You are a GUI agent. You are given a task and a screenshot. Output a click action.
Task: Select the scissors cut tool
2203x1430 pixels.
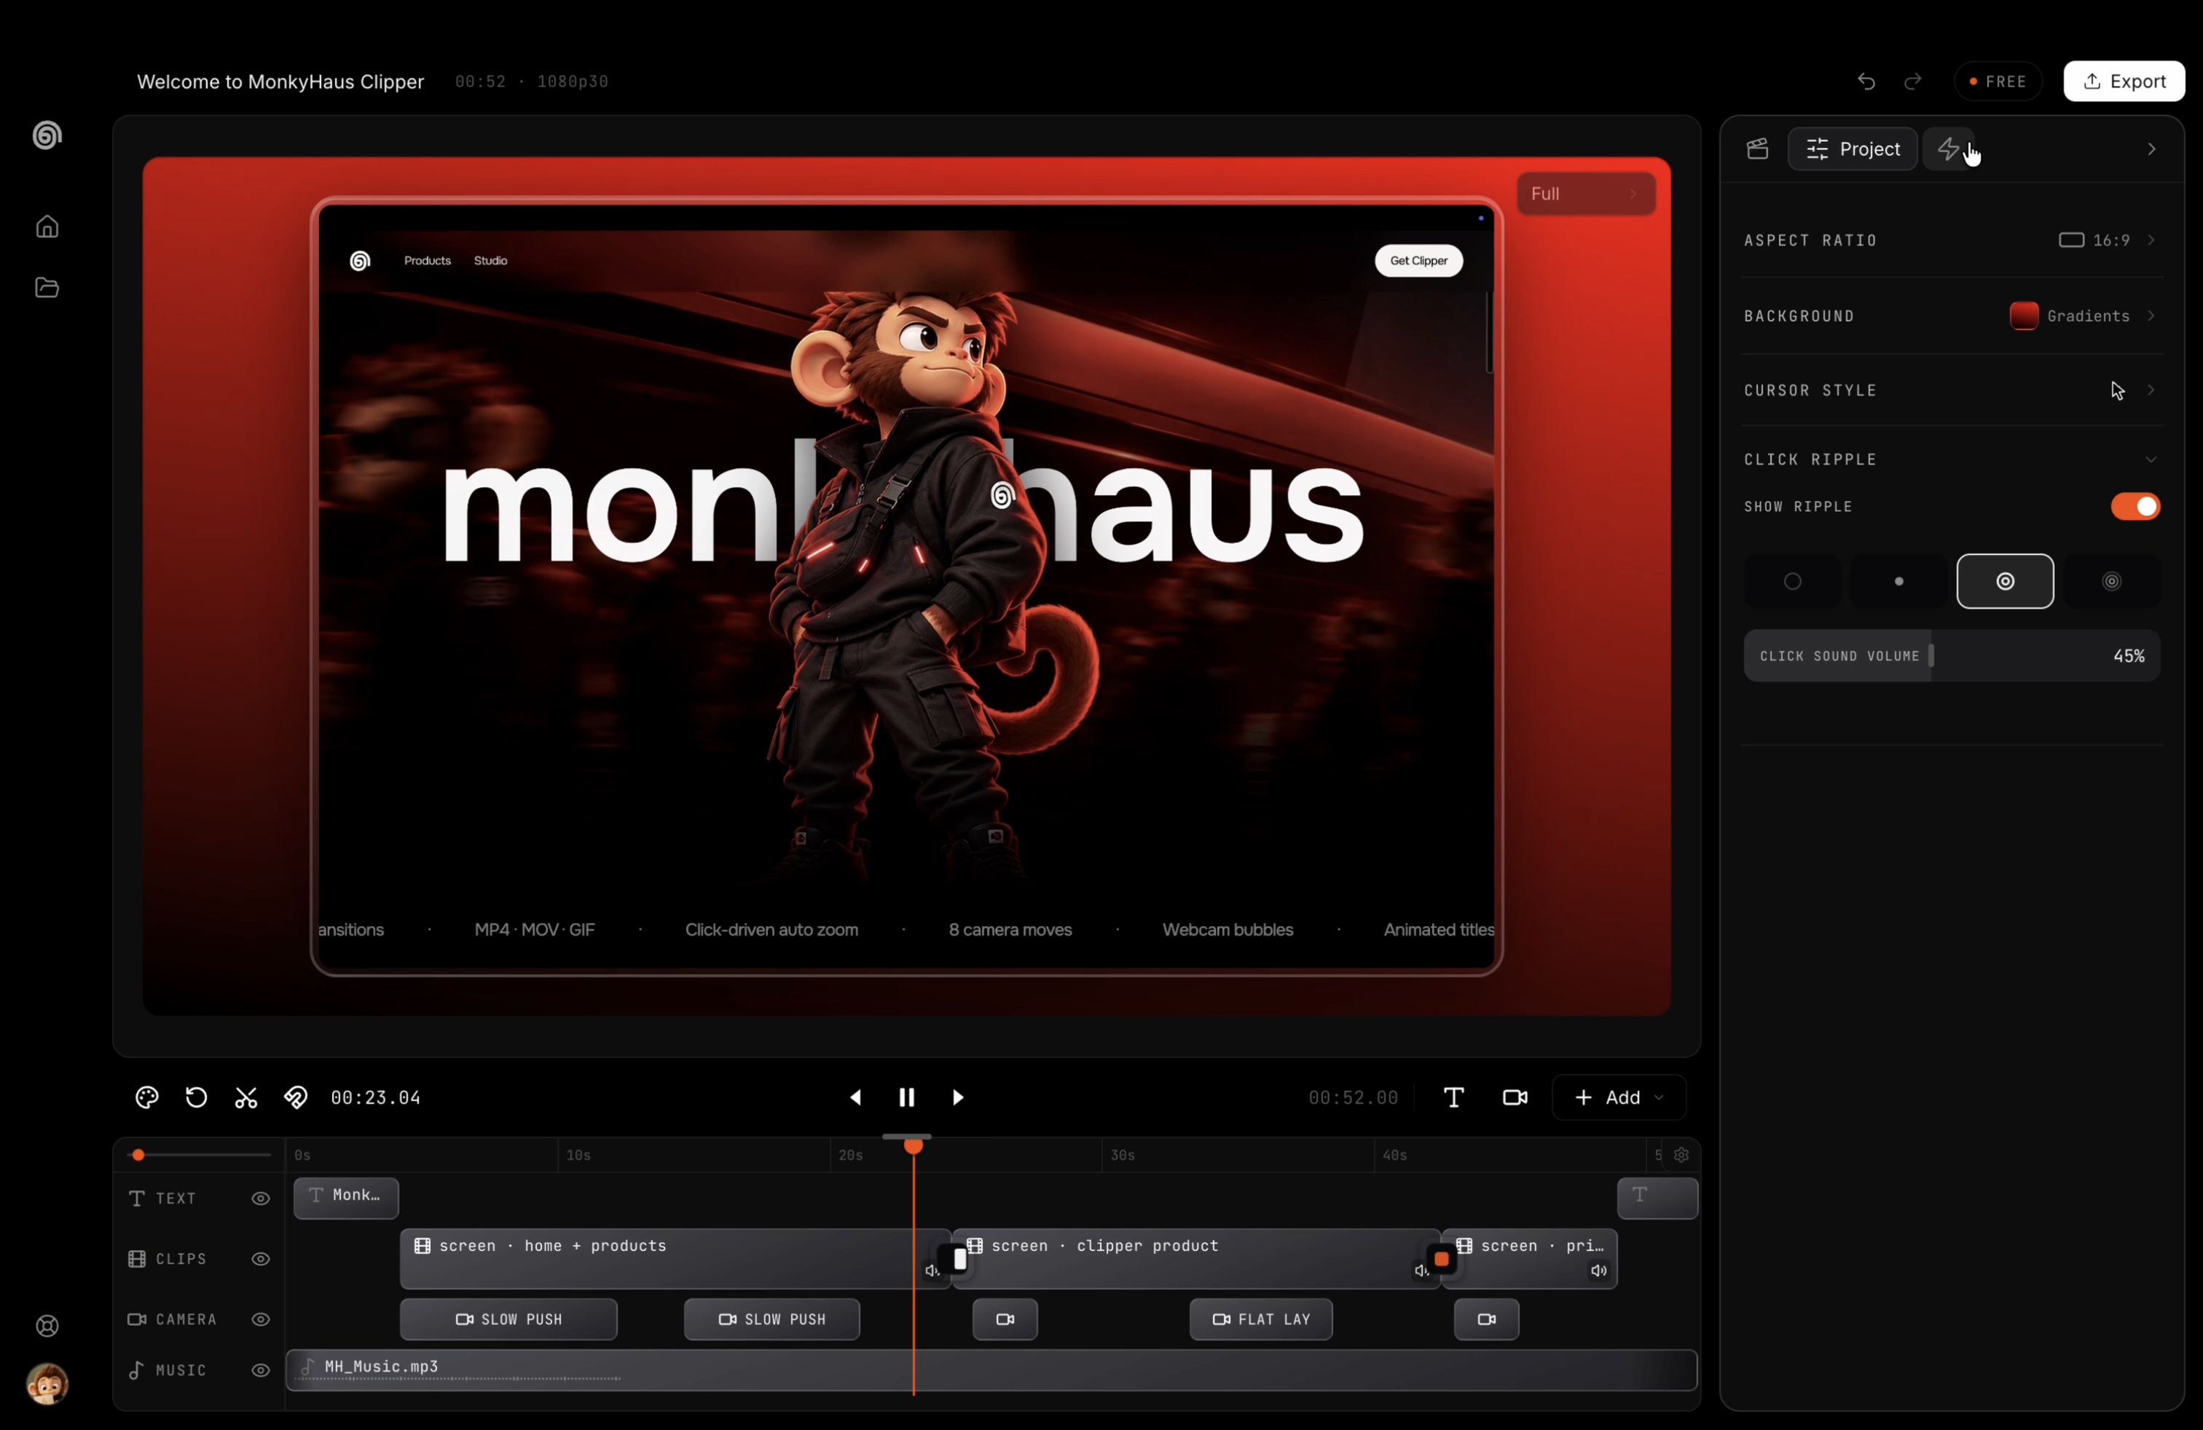pos(246,1097)
